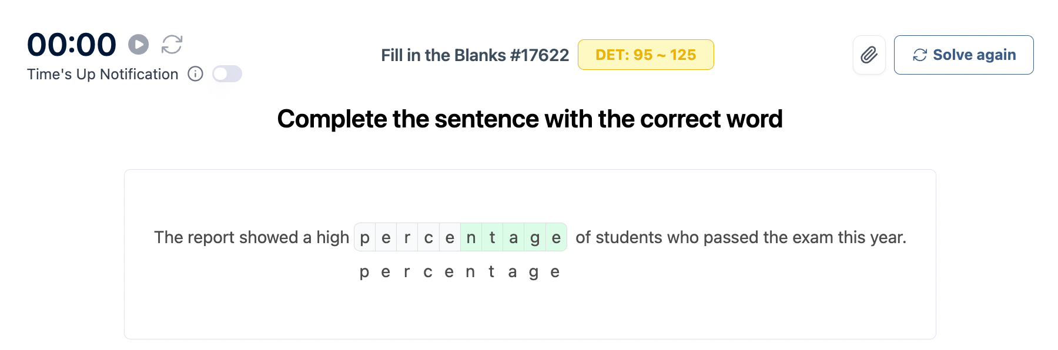Start the timer with the play icon
This screenshot has height=350, width=1058.
[x=139, y=45]
